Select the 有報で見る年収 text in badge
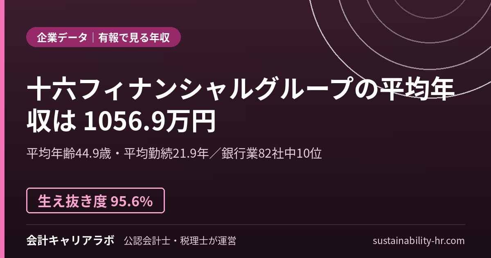 [x=134, y=37]
